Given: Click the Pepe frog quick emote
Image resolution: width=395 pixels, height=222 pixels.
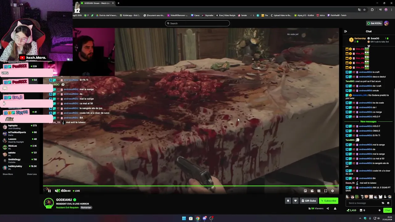Looking at the screenshot, I should pyautogui.click(x=357, y=197).
